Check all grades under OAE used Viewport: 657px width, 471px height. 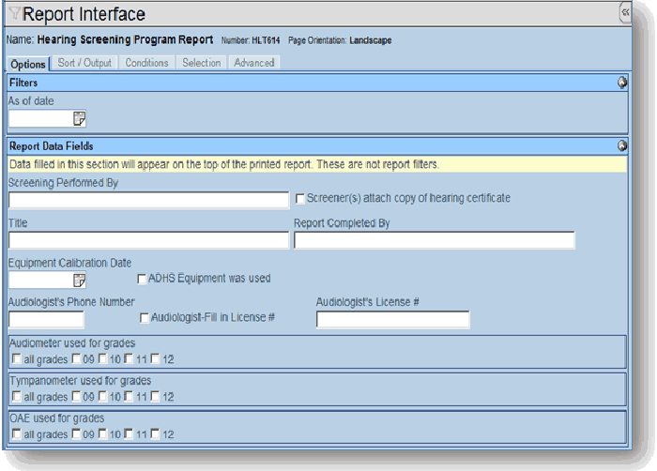coord(17,433)
